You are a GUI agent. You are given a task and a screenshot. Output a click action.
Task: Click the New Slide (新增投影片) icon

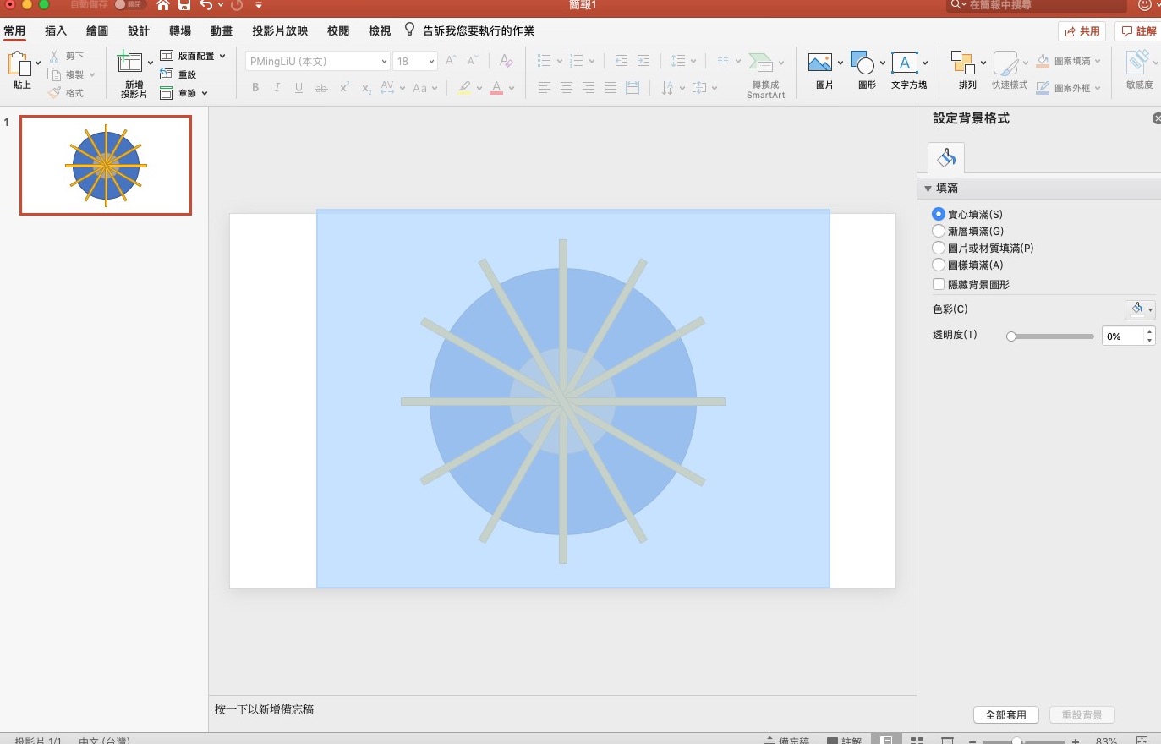click(129, 63)
